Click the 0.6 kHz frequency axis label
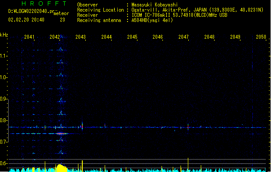Viewport: 271px width, 172px height. pyautogui.click(x=3, y=163)
